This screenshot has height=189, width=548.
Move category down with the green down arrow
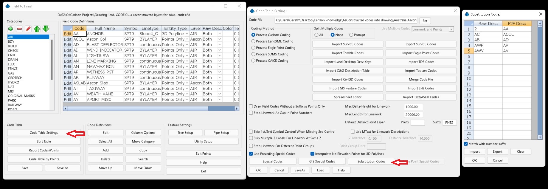click(46, 29)
